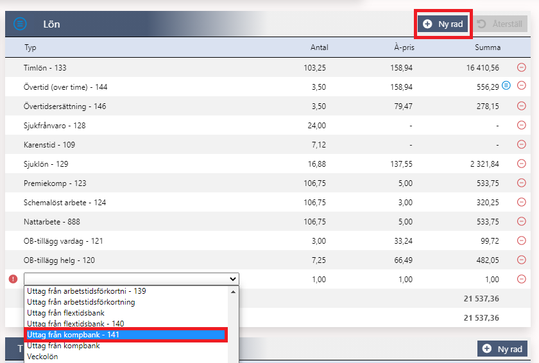539x363 pixels.
Task: Click the Sjukfrånvaro - 128 type cell
Action: tap(55, 125)
